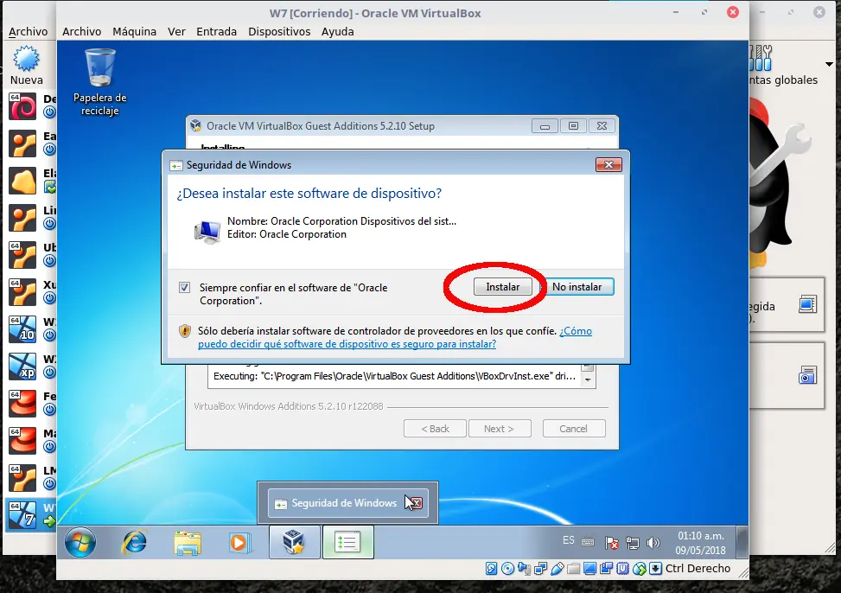Launch Internet Explorer from taskbar
The image size is (841, 593).
click(x=134, y=543)
